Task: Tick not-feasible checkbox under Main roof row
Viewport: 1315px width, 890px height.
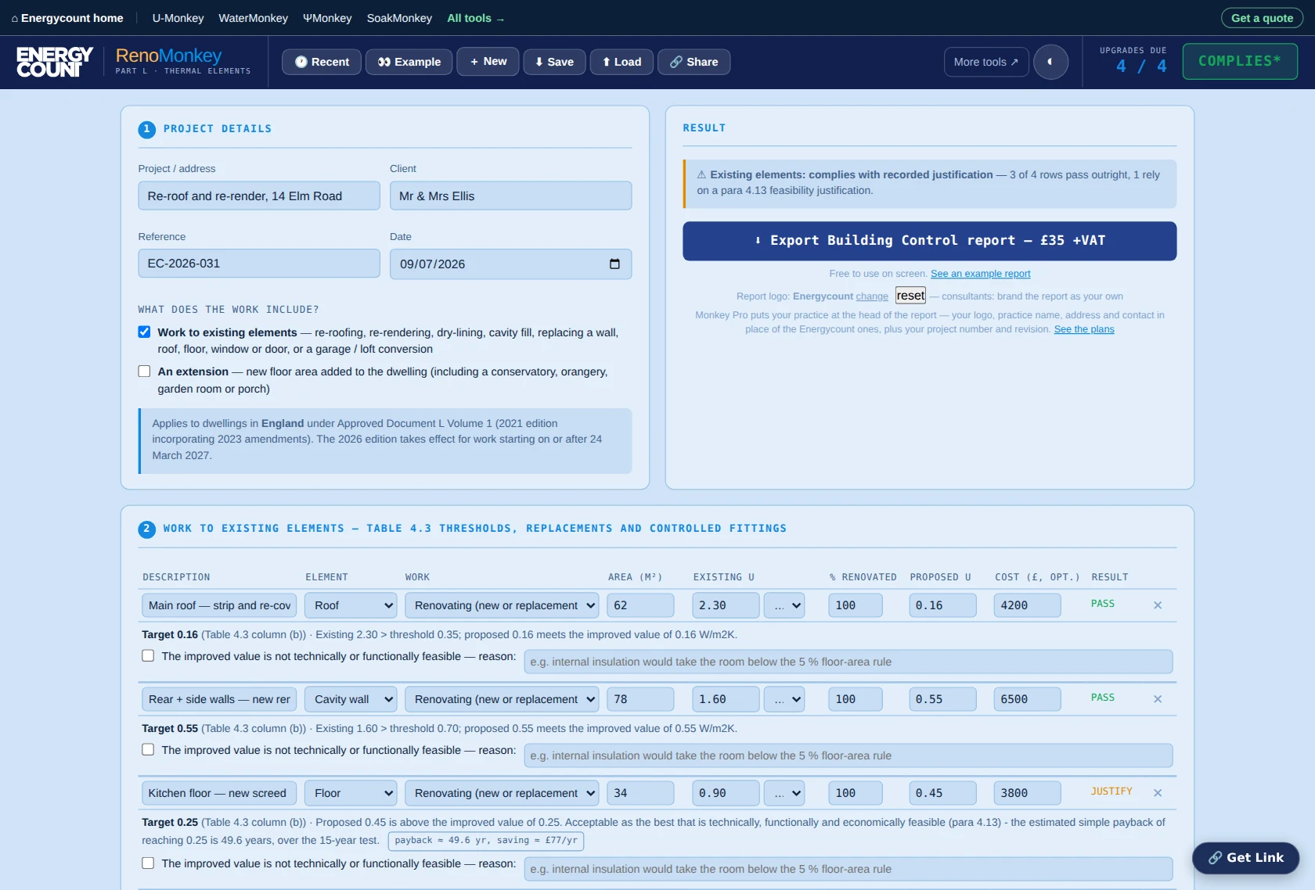Action: pos(148,656)
